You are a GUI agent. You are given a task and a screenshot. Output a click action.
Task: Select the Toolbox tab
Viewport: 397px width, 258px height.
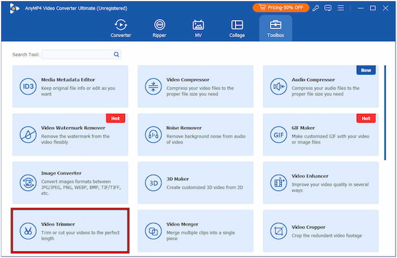point(275,28)
